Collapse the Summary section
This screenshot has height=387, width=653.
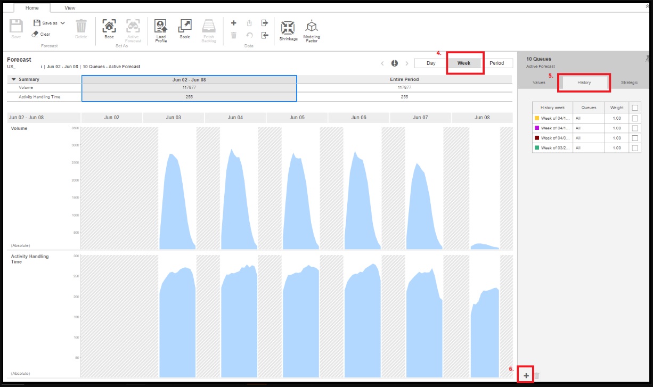(x=13, y=79)
